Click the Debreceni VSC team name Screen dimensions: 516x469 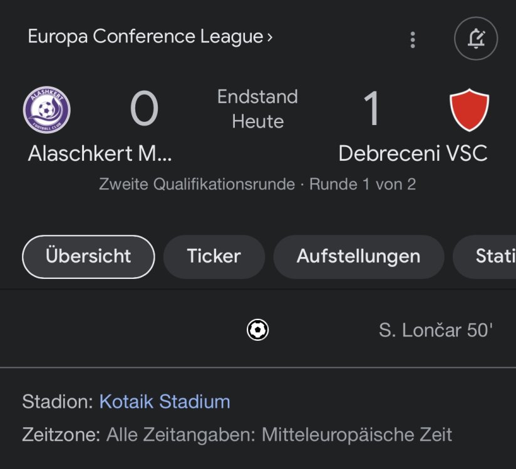[413, 153]
